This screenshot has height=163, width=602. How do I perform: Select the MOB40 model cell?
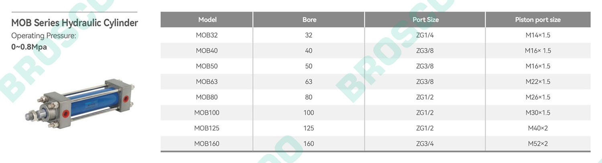pos(207,51)
